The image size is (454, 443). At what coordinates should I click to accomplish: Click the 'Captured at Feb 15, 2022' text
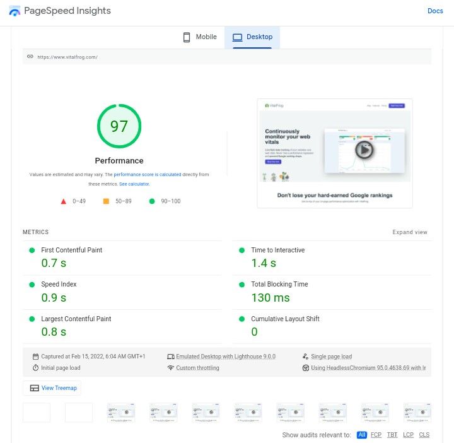[93, 357]
